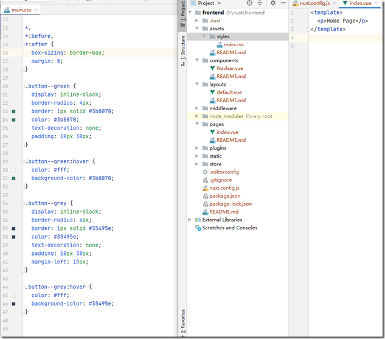Click the Home Page paragraph line

coord(342,21)
